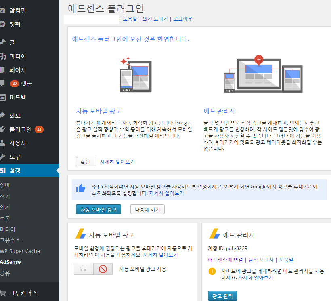Open the 그누커머스 menu
The height and width of the screenshot is (301, 331).
(x=23, y=293)
